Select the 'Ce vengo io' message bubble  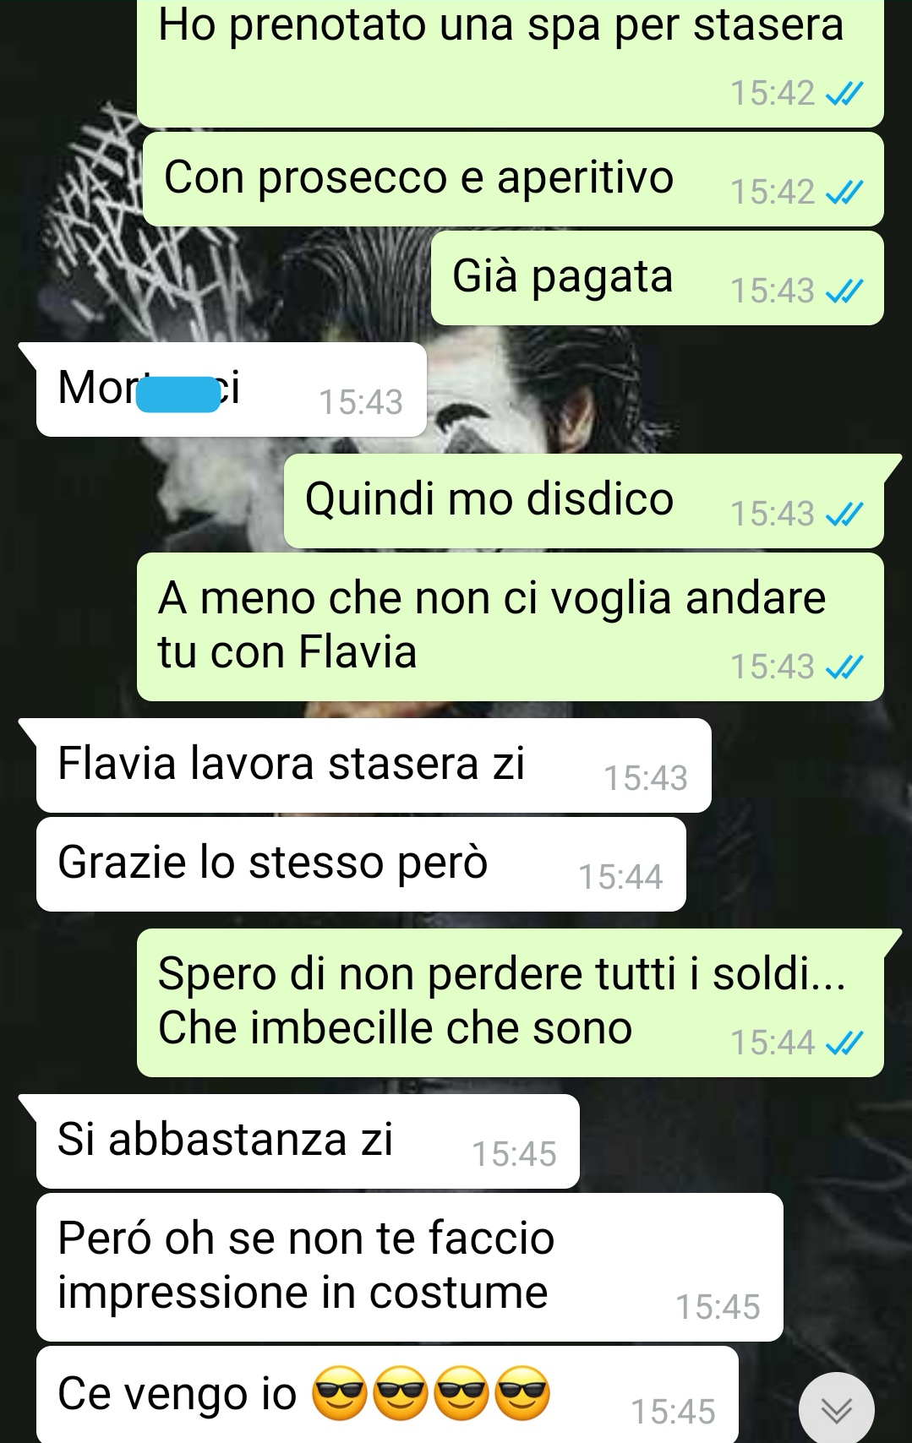click(387, 1394)
